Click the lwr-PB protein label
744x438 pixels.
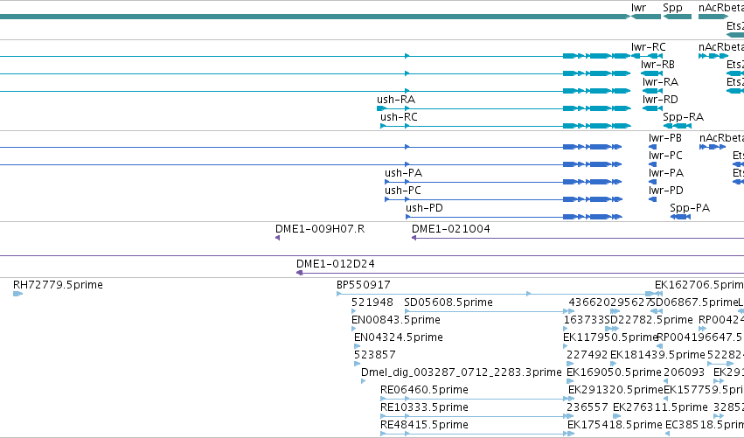tap(664, 138)
